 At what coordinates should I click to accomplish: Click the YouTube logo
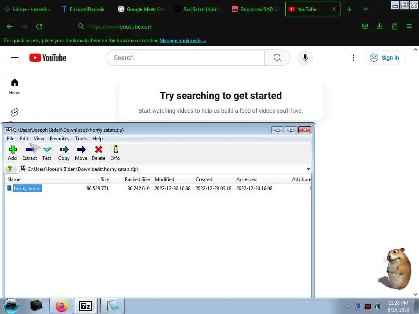pyautogui.click(x=48, y=58)
